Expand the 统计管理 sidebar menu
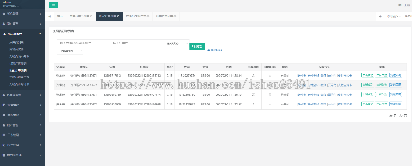The width and height of the screenshot is (412, 166). coord(22,145)
